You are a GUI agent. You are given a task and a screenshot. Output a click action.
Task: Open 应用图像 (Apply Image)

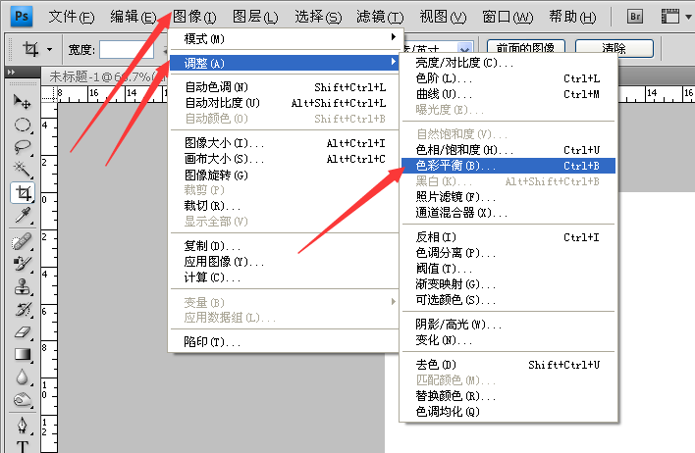coord(284,261)
